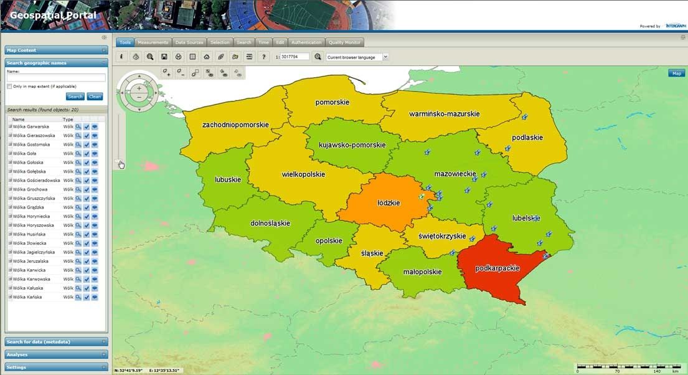Expand the Map Content panel
Viewport: 688px width, 375px height.
point(104,50)
